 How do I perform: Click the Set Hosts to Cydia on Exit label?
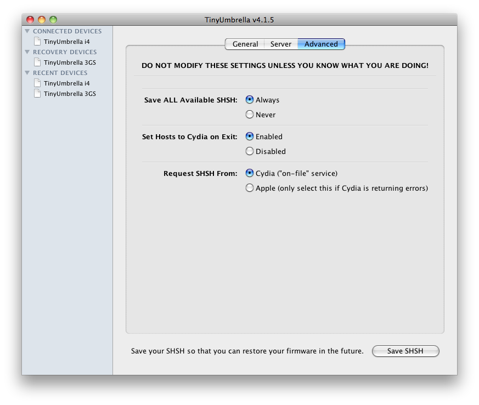[189, 136]
